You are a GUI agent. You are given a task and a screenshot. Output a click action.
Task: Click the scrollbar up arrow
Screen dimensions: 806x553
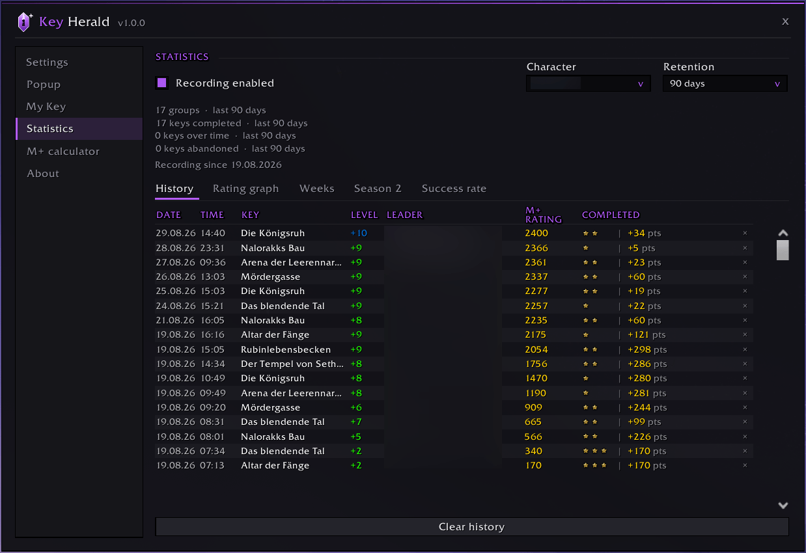[x=783, y=233]
